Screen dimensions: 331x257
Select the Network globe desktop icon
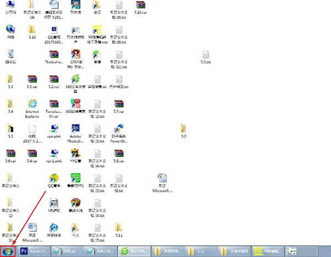(11, 32)
